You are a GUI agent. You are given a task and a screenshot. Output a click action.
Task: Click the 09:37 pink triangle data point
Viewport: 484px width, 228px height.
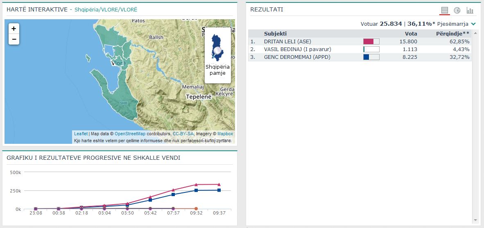pos(219,184)
